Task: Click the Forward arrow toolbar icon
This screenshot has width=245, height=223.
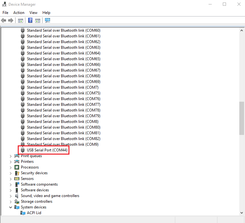Action: 11,21
